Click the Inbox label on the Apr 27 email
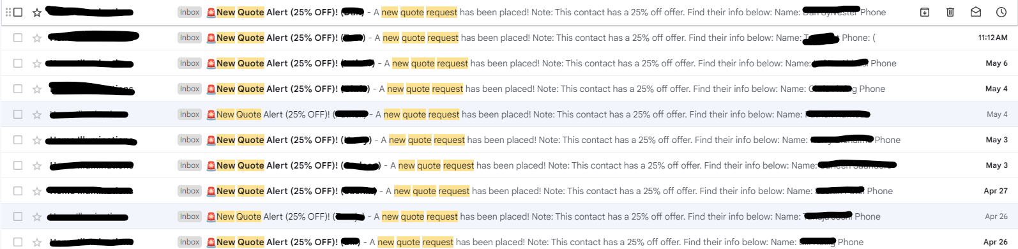Screen dimensions: 1018x249 190,191
